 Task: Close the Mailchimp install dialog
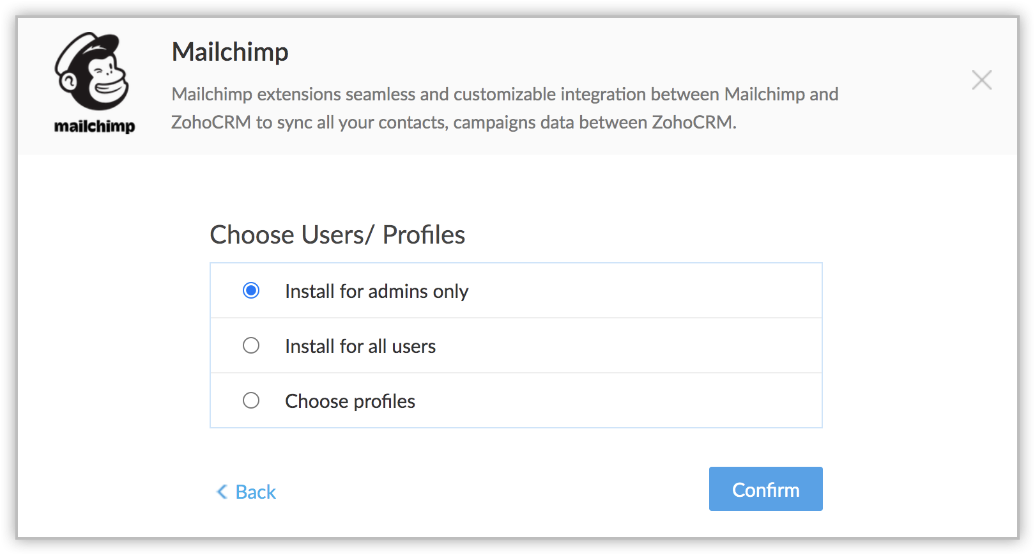[x=981, y=80]
